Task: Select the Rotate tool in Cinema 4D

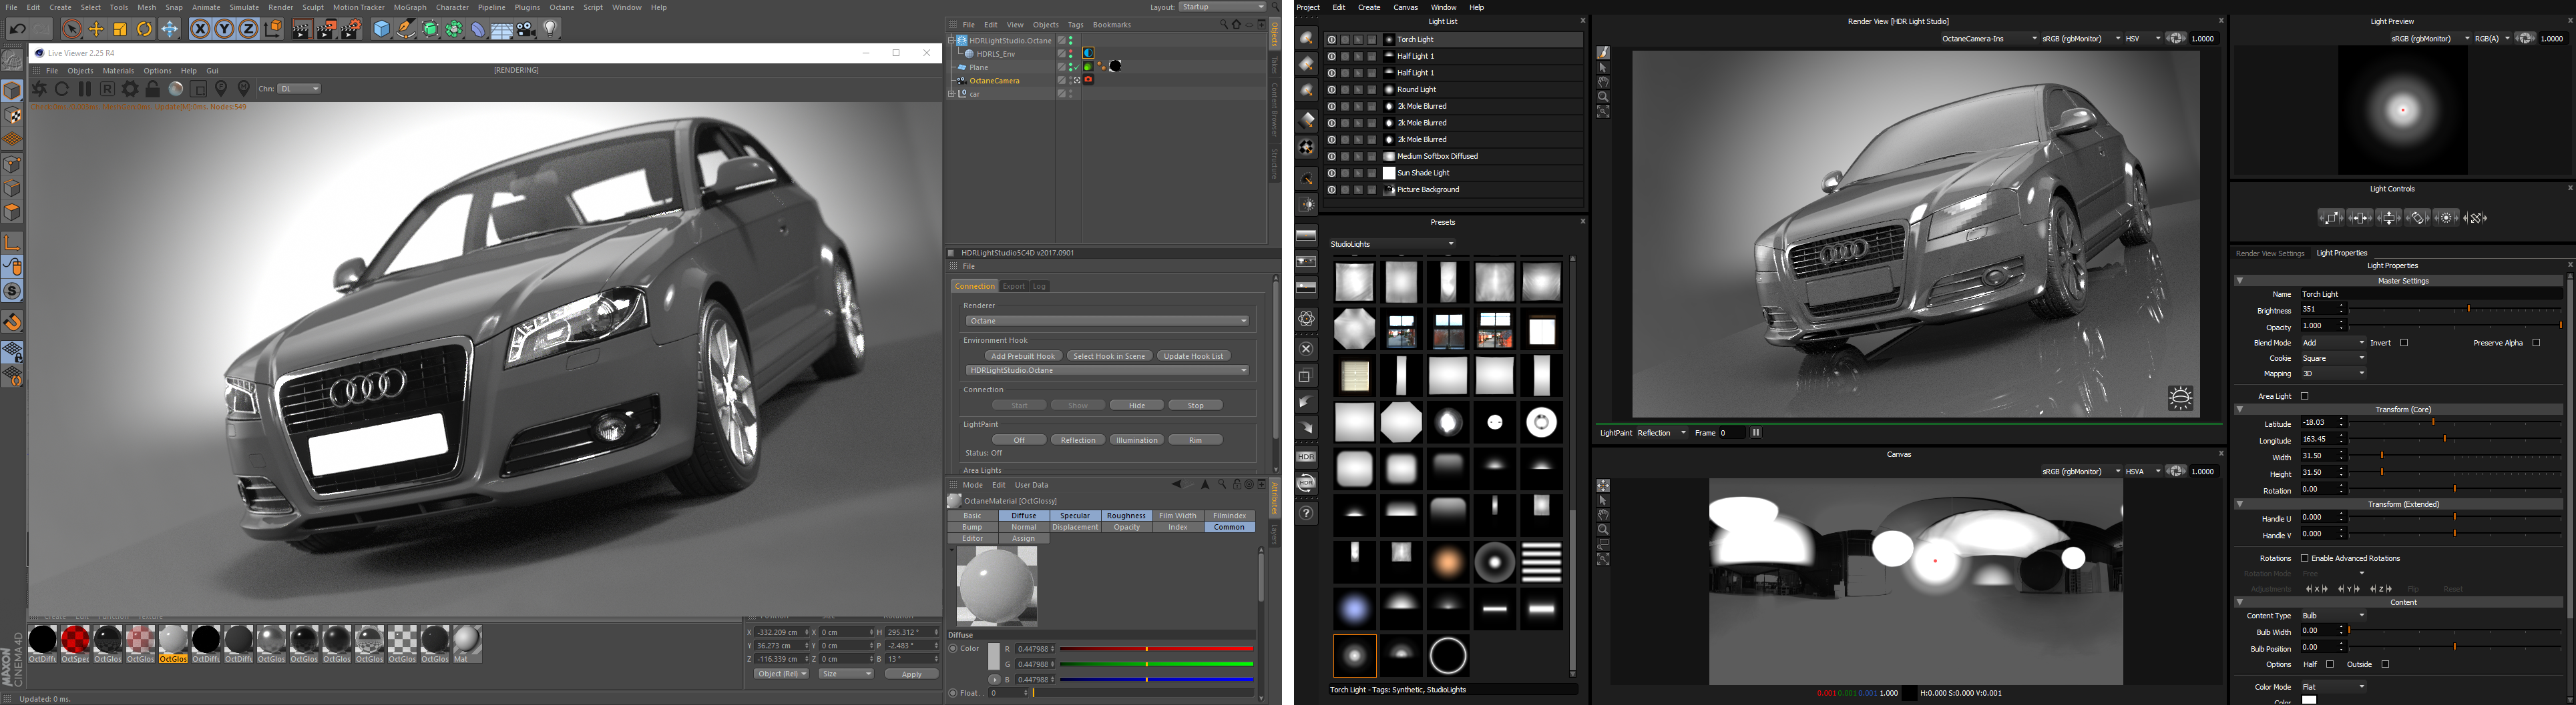Action: click(x=145, y=29)
